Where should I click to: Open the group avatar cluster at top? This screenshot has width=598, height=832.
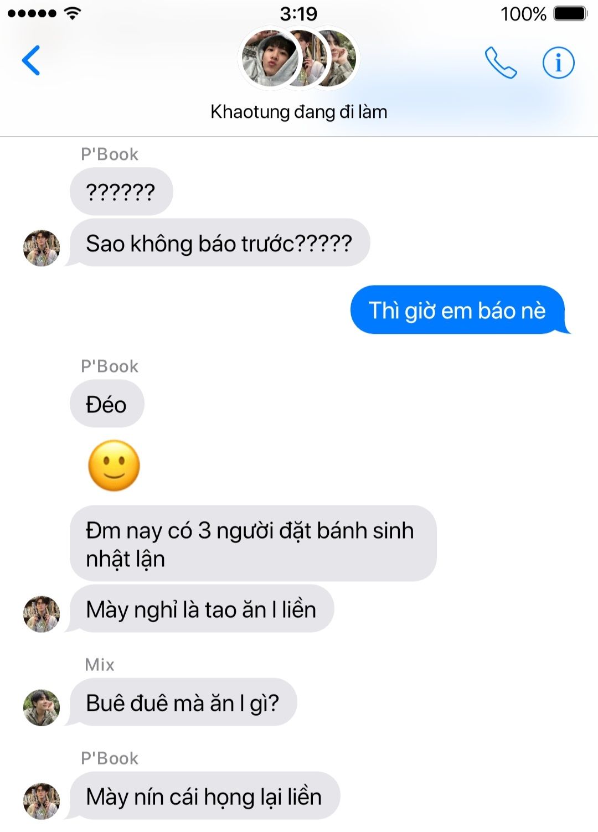click(x=299, y=58)
